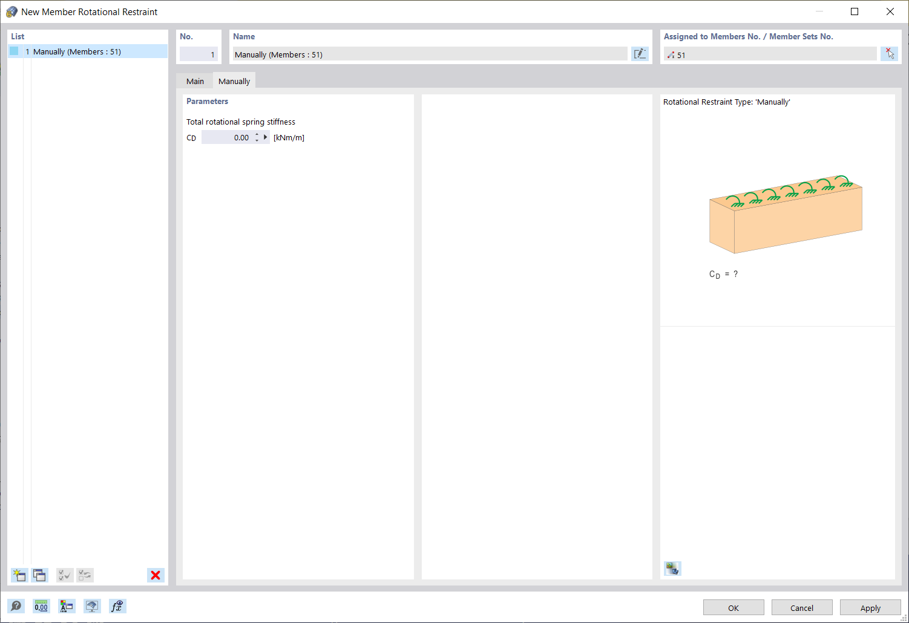Select members graphically in the model
This screenshot has width=909, height=623.
(889, 54)
